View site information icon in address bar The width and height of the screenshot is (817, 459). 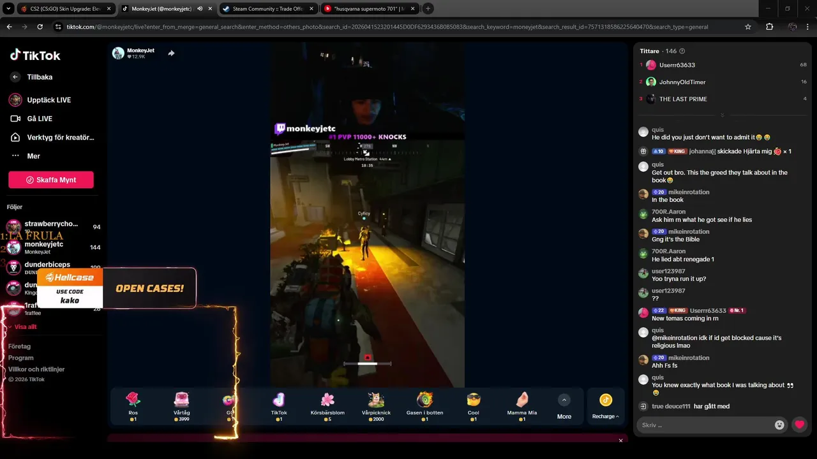(x=59, y=27)
